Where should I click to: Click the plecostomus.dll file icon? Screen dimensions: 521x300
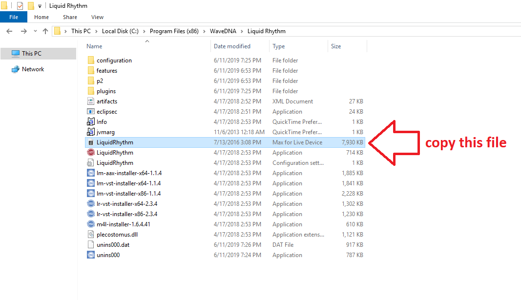point(91,235)
